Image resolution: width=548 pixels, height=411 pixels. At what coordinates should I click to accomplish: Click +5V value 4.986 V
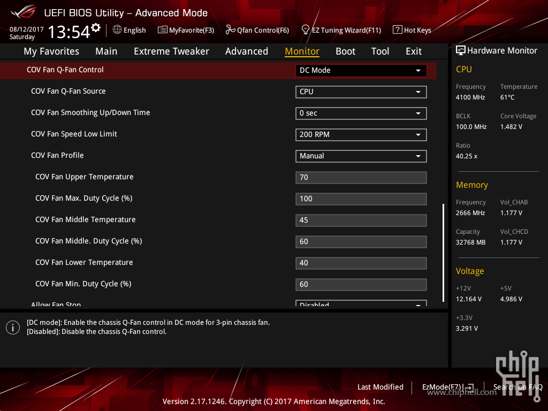(x=511, y=299)
